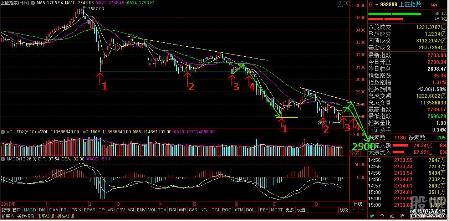Click the plus zoom button next to 模板

click(353, 210)
